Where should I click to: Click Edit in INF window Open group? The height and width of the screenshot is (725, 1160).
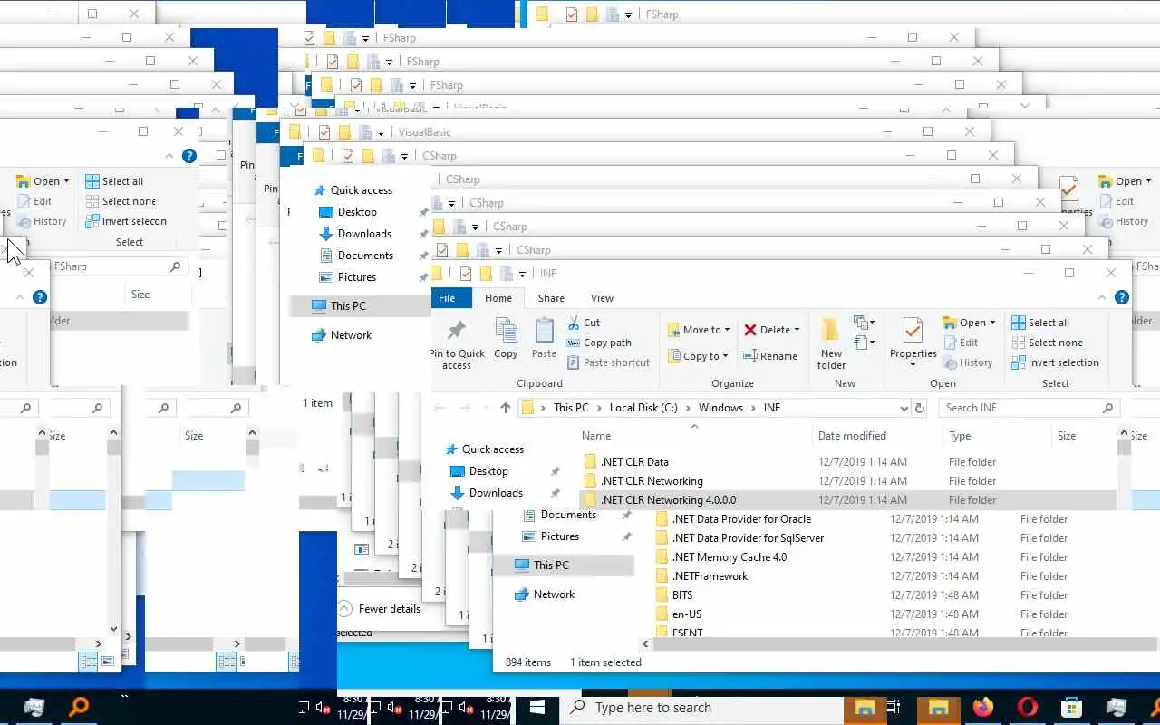pos(961,343)
